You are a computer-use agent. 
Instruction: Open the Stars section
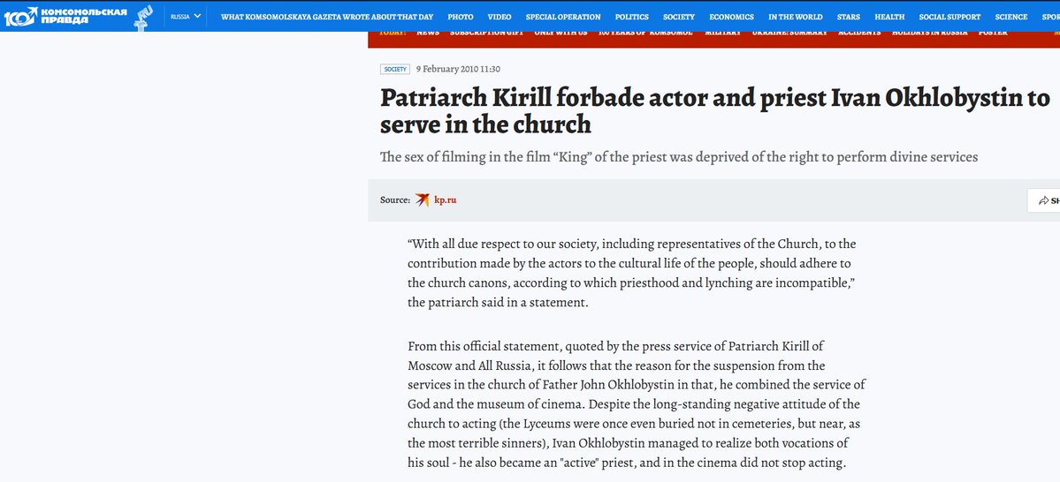[849, 17]
